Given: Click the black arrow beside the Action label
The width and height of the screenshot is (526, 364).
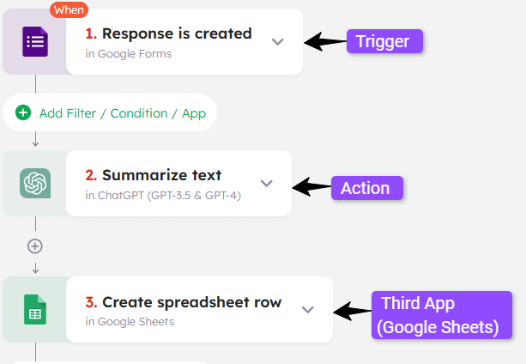Looking at the screenshot, I should [311, 186].
